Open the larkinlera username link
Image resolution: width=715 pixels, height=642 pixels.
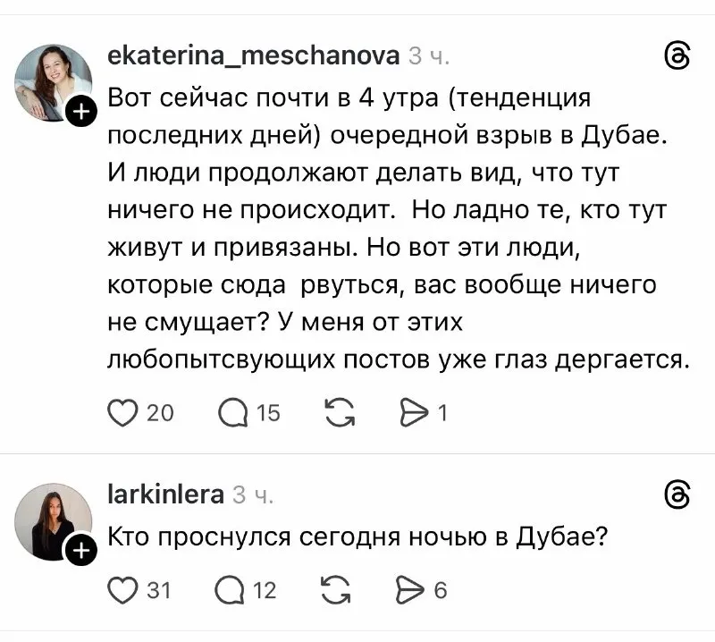165,493
